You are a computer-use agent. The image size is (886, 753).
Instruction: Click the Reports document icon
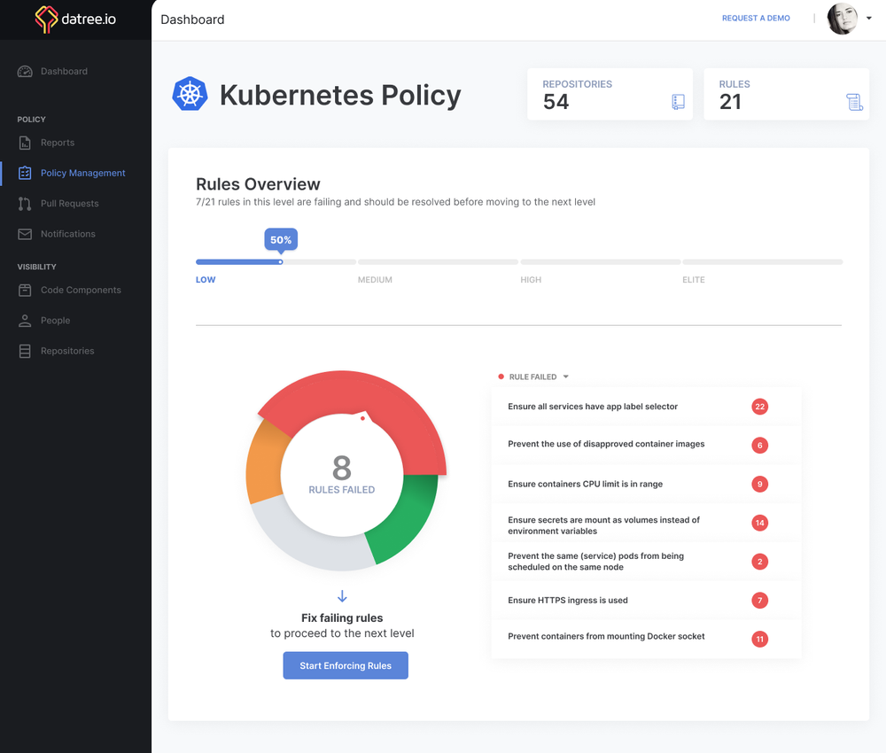pos(25,143)
